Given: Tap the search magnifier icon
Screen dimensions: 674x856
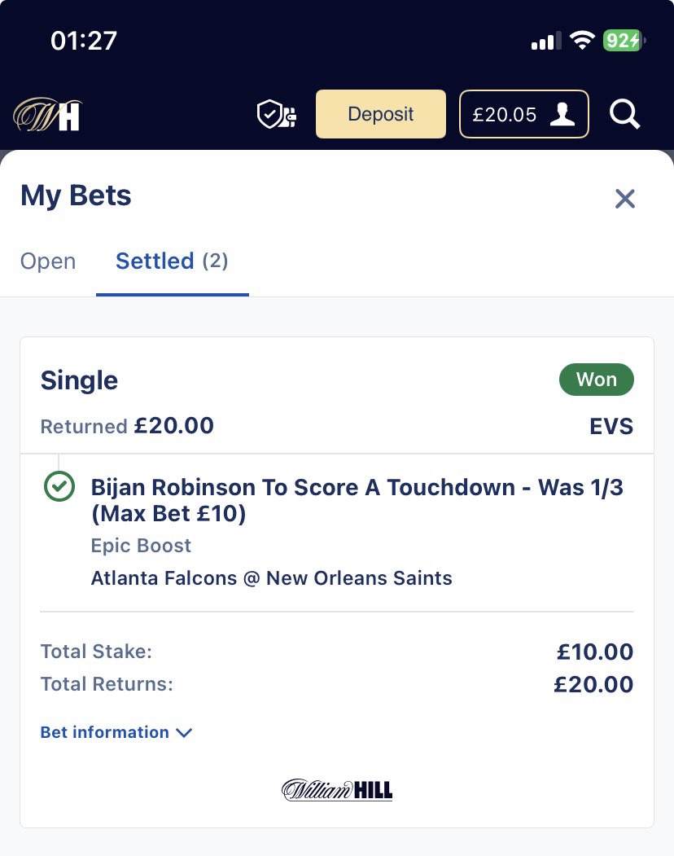Looking at the screenshot, I should coord(624,115).
